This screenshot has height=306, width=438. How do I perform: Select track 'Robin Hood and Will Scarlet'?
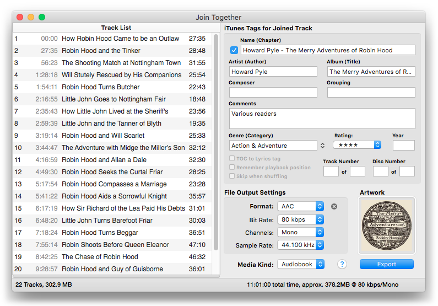[112, 136]
